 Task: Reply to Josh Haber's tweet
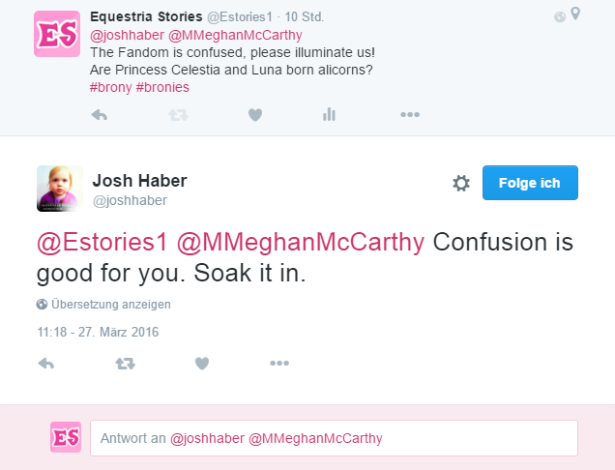tap(45, 364)
